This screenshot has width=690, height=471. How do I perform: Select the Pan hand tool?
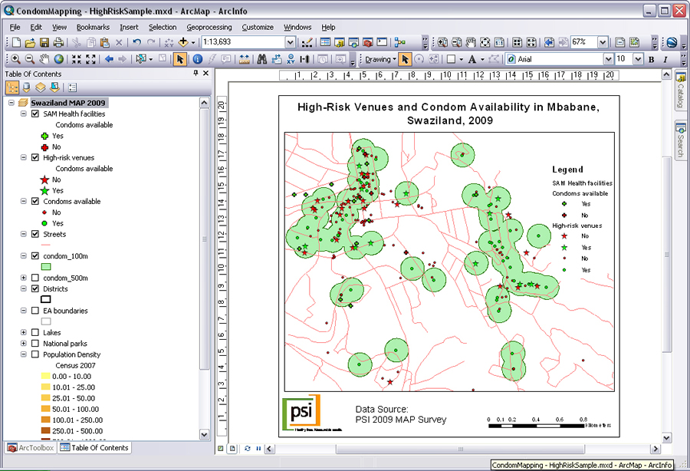pyautogui.click(x=44, y=59)
